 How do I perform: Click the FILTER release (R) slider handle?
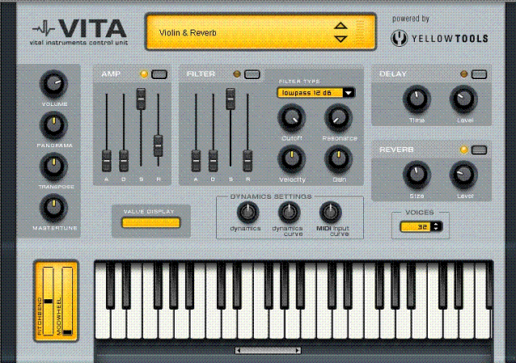247,161
